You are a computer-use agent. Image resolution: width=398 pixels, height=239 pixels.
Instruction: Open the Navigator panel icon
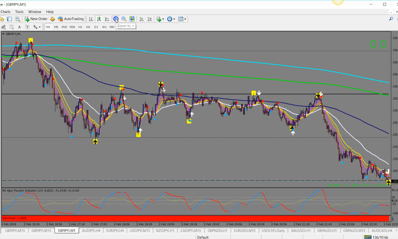tap(2, 19)
